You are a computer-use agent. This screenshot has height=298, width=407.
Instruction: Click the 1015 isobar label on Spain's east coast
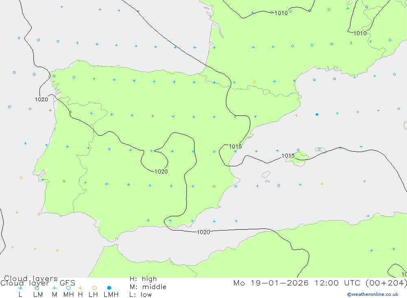(235, 146)
